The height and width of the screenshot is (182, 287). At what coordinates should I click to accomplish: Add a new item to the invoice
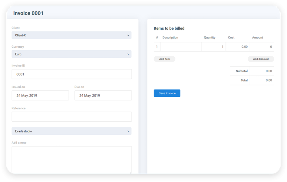164,59
